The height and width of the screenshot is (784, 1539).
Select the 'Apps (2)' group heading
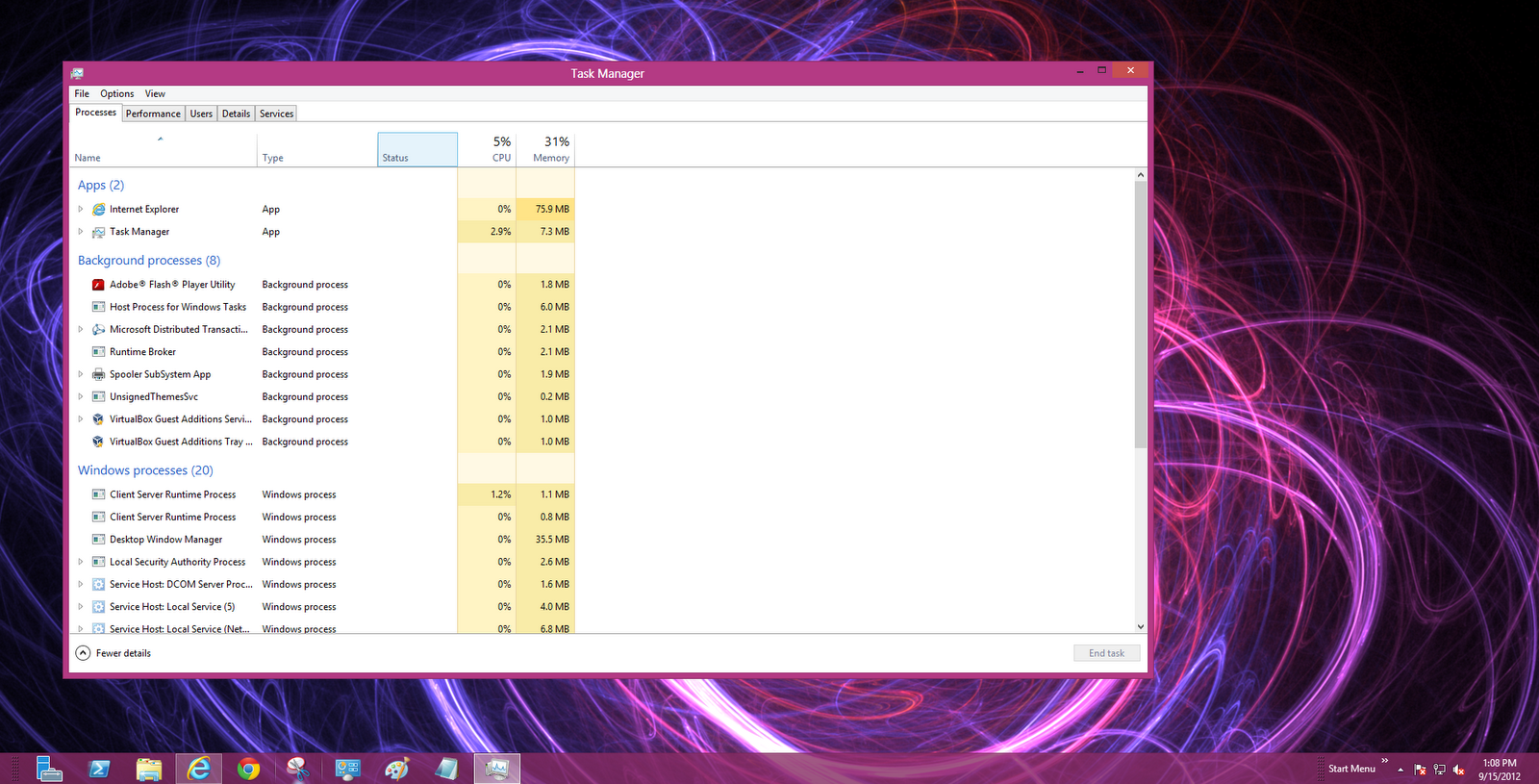[101, 185]
